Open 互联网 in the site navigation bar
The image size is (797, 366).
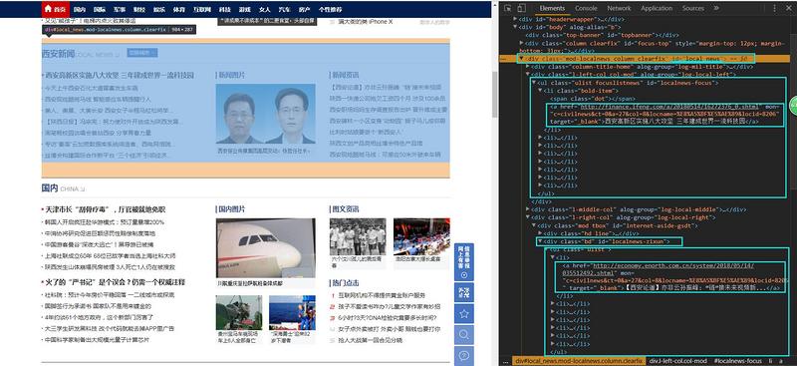(202, 10)
